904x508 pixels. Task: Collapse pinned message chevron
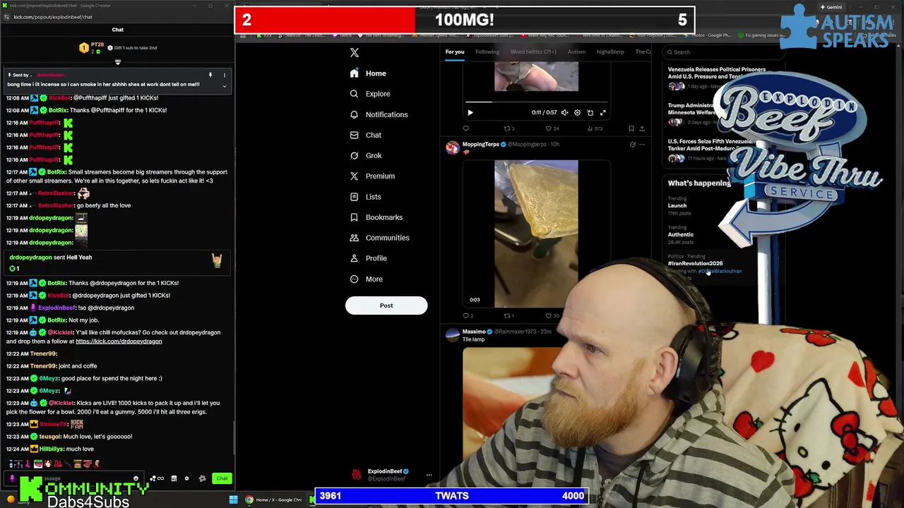pos(225,86)
